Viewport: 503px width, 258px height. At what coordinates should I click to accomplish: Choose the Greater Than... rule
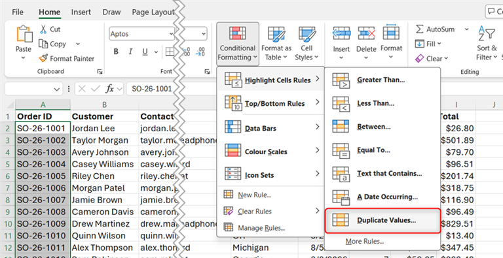pos(382,80)
